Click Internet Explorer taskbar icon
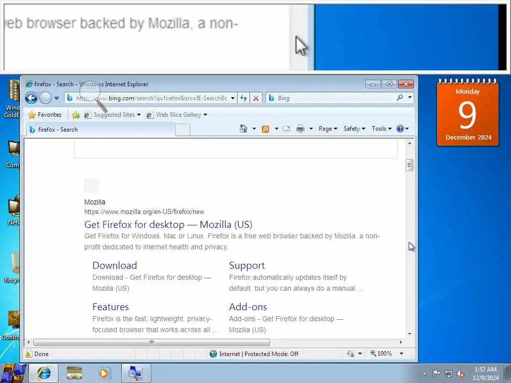Image resolution: width=511 pixels, height=383 pixels. coord(44,373)
